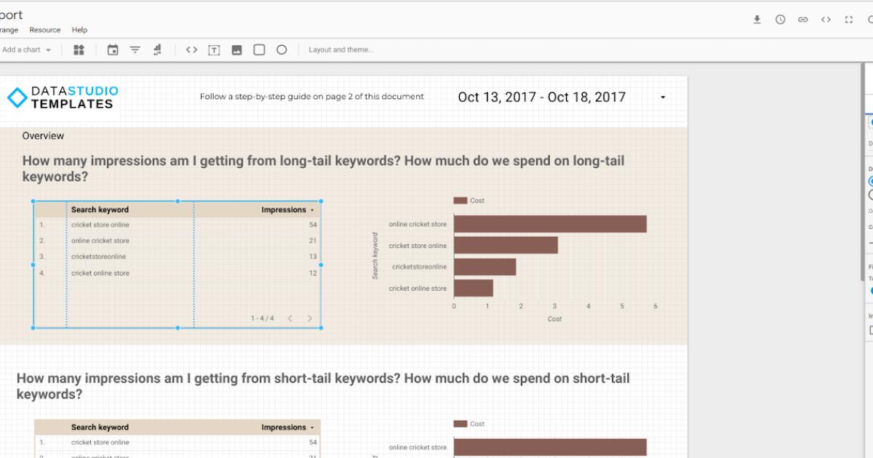Open Layout and theme settings
The width and height of the screenshot is (873, 458).
[340, 49]
